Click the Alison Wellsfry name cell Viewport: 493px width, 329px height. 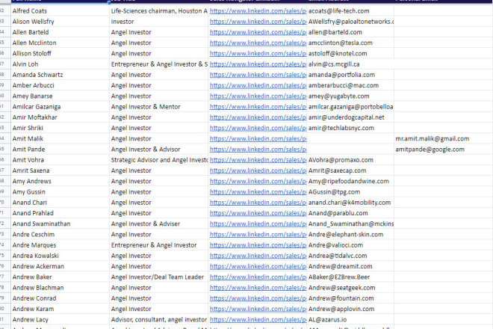click(60, 22)
